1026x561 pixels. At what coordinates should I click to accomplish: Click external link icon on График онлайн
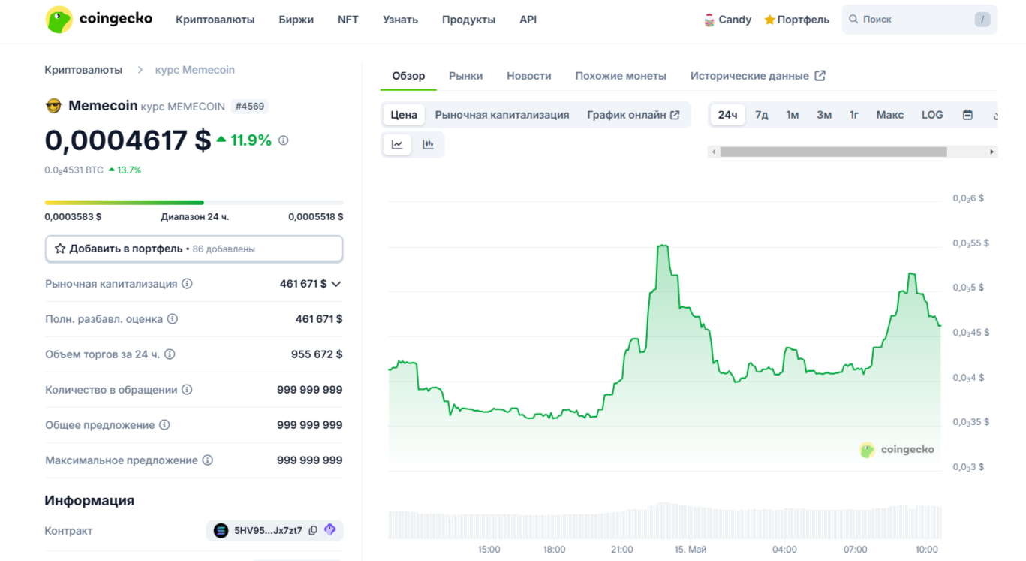coord(675,115)
